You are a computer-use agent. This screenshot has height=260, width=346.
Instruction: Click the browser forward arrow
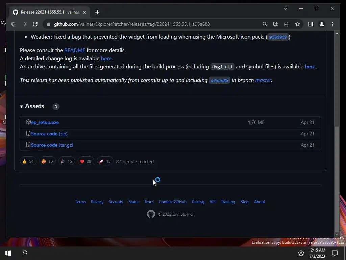(24, 24)
